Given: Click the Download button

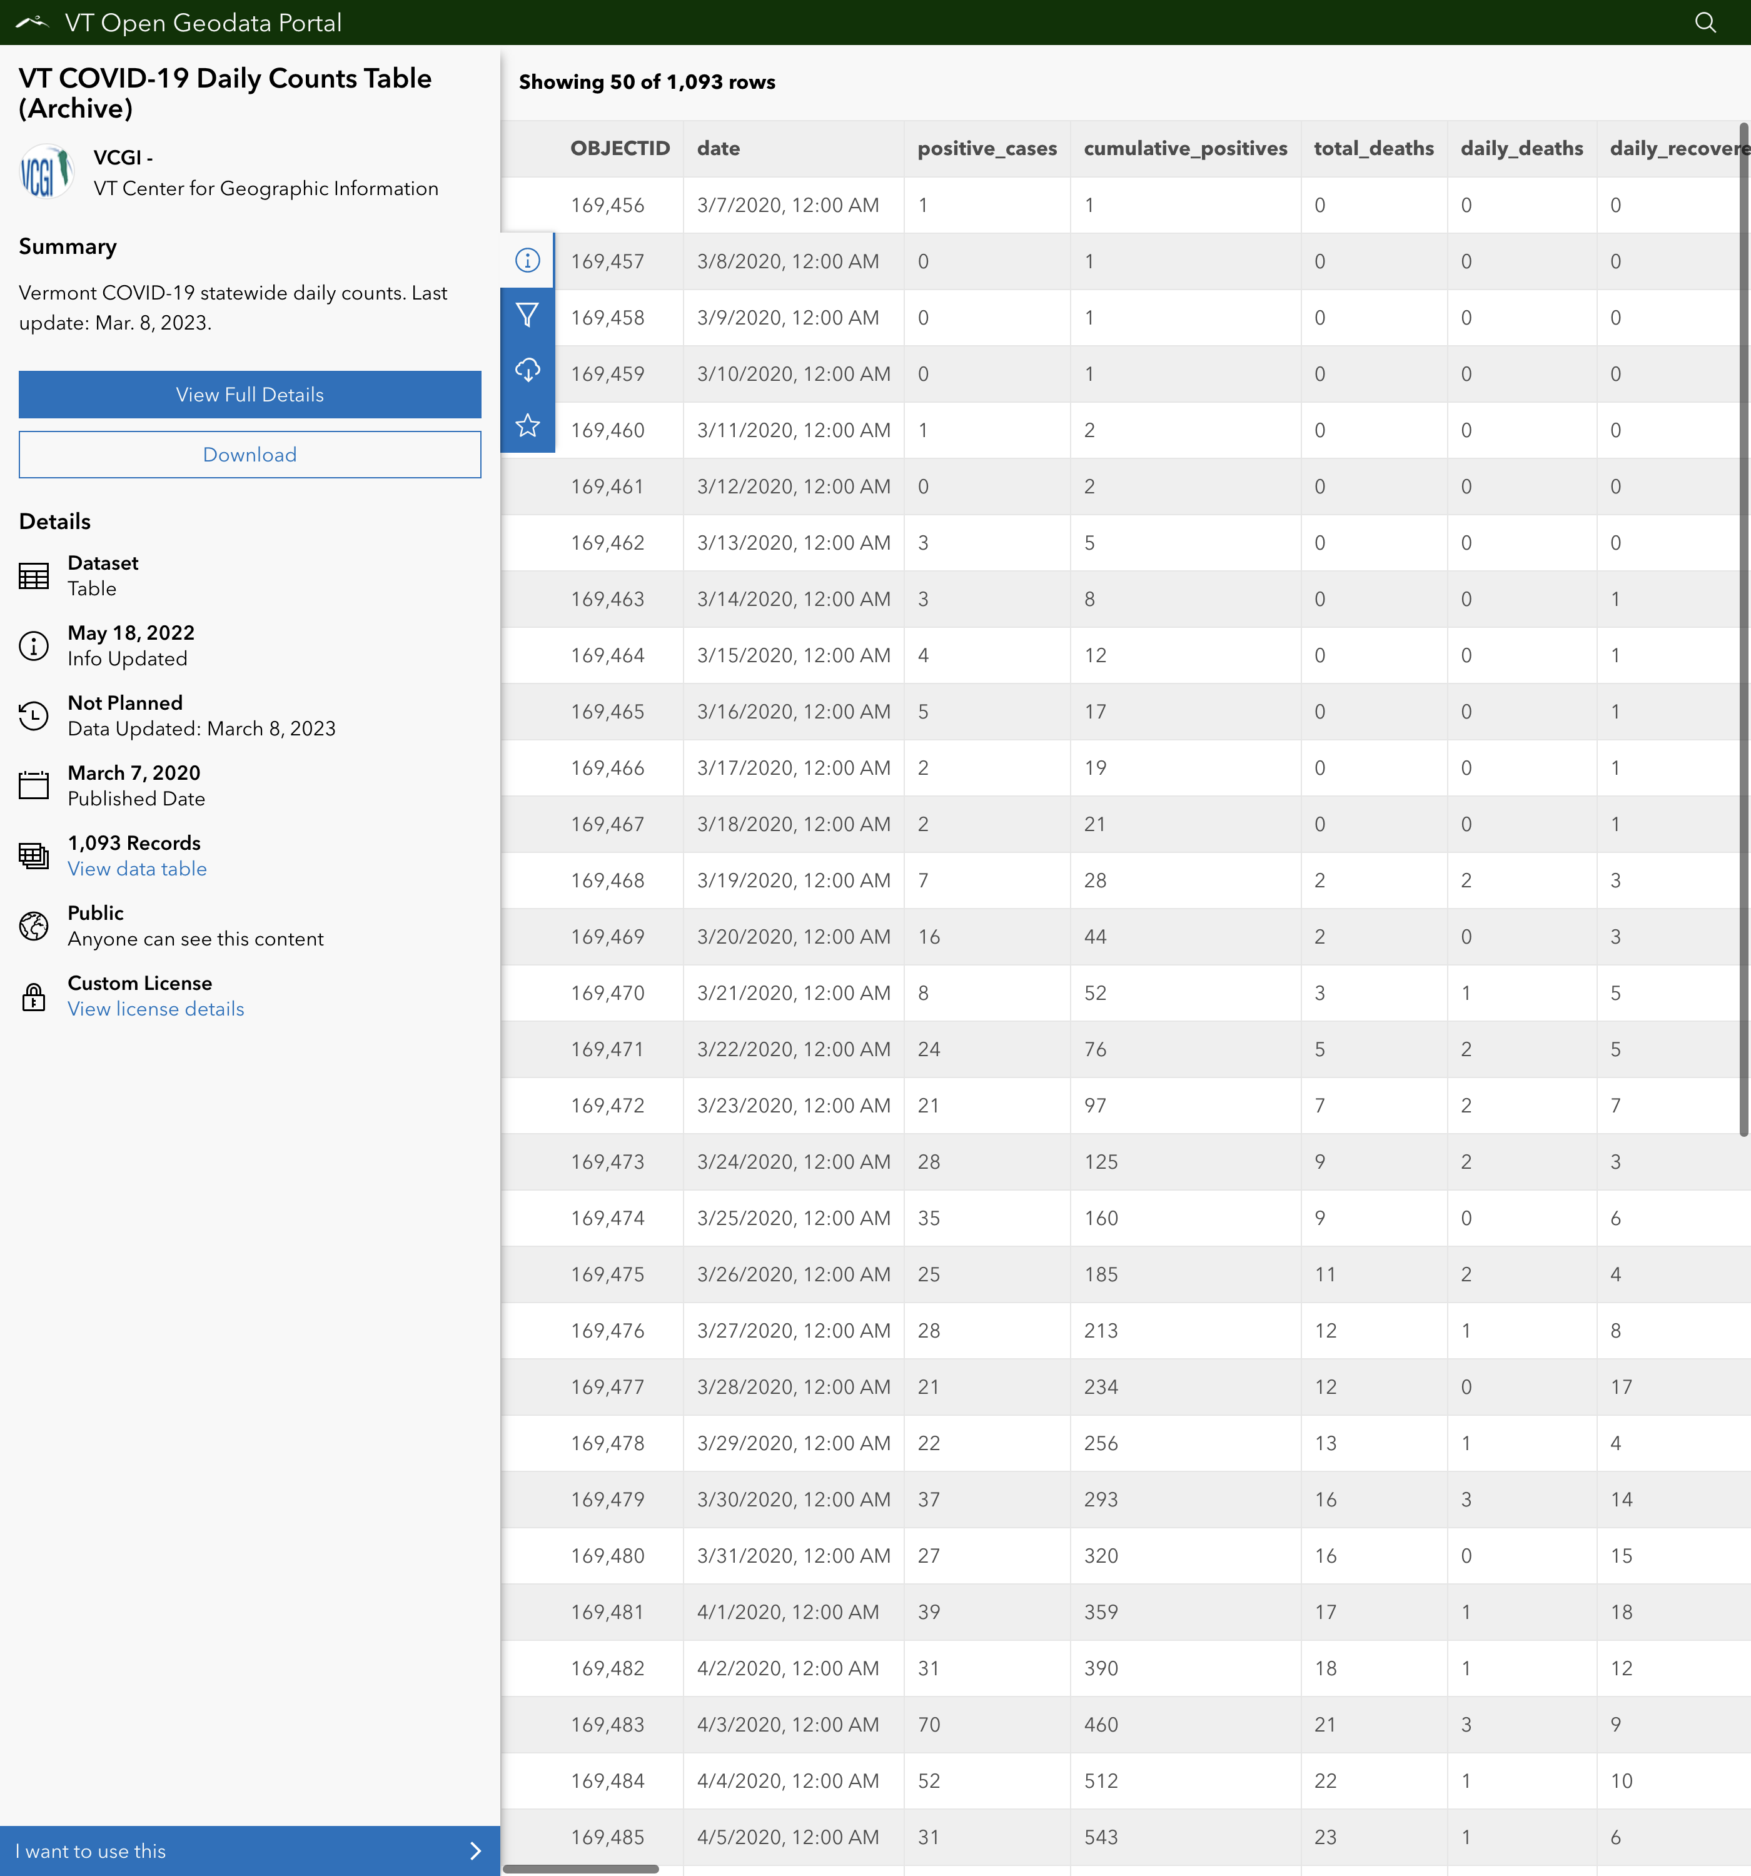Looking at the screenshot, I should click(x=249, y=455).
